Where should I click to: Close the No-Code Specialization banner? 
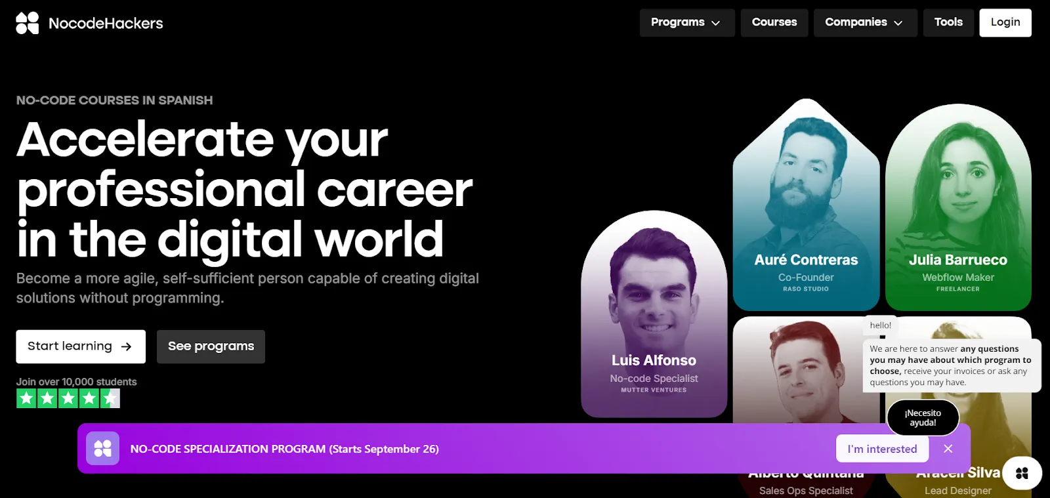click(948, 449)
